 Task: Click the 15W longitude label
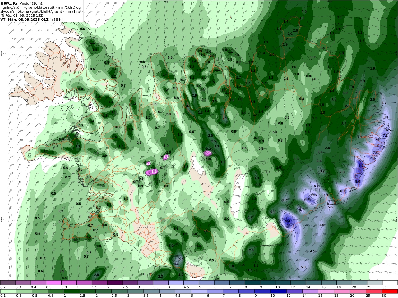(x=329, y=2)
